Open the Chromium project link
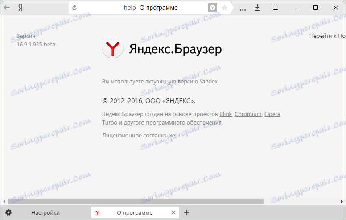 tap(248, 114)
